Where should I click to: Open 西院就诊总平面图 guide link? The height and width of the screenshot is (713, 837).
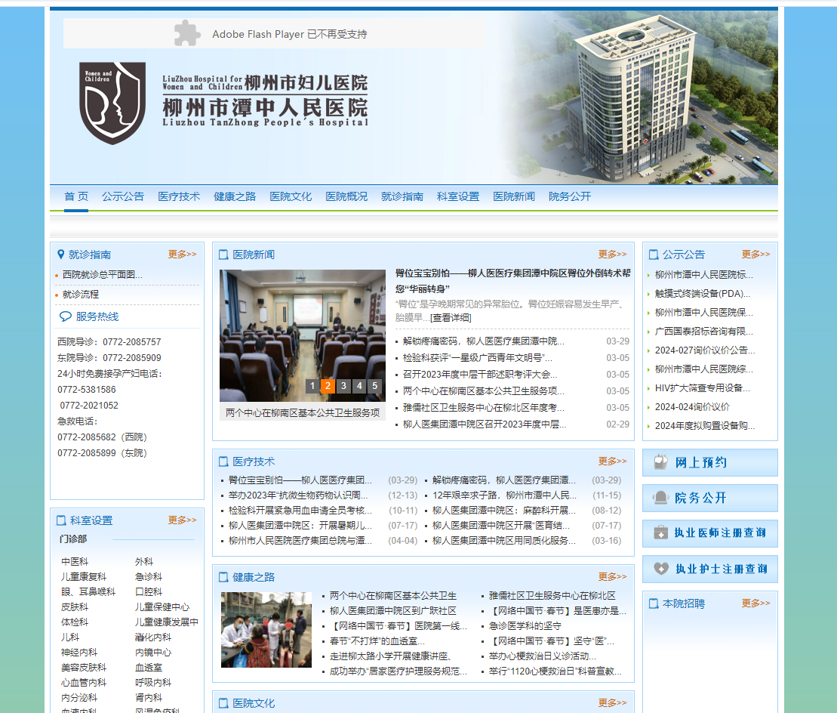point(103,274)
